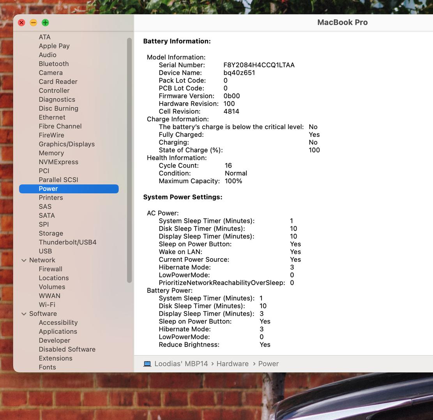Select Parallel SCSI entry
Screen dimensions: 433x420
[x=58, y=180]
